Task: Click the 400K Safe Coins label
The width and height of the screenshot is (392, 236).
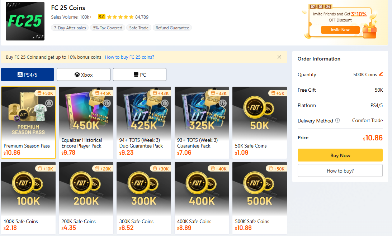Action: click(194, 221)
